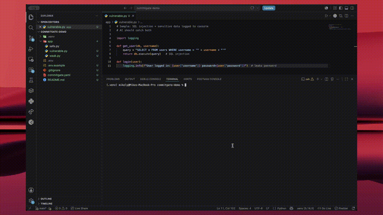Toggle the bottom panel layout button
The width and height of the screenshot is (383, 215).
point(346,8)
